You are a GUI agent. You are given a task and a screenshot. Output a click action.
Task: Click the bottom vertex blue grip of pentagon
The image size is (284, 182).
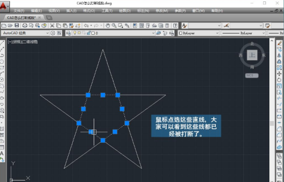click(x=103, y=140)
